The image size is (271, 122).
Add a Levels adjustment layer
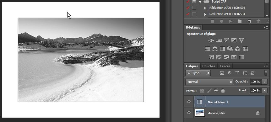(x=219, y=40)
